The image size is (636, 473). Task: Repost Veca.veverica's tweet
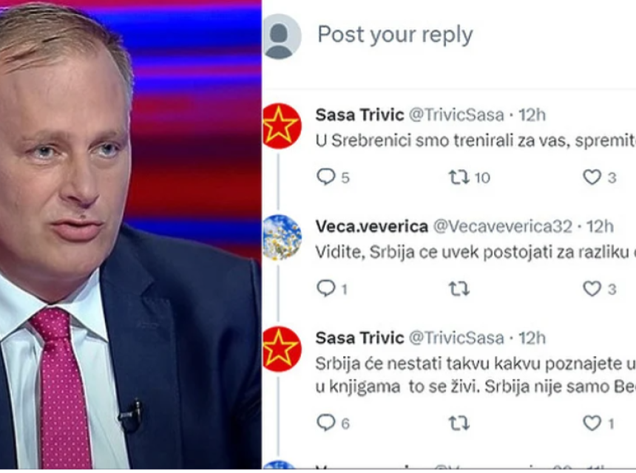point(459,289)
